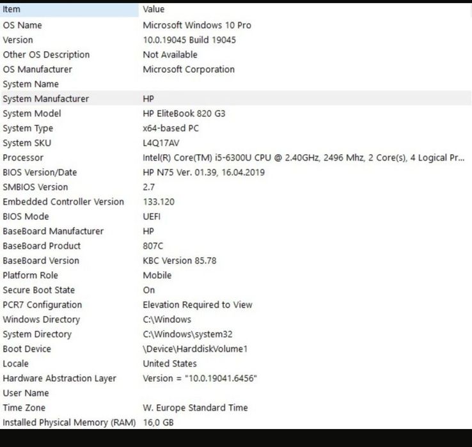
Task: Select the System Name row
Action: (236, 84)
